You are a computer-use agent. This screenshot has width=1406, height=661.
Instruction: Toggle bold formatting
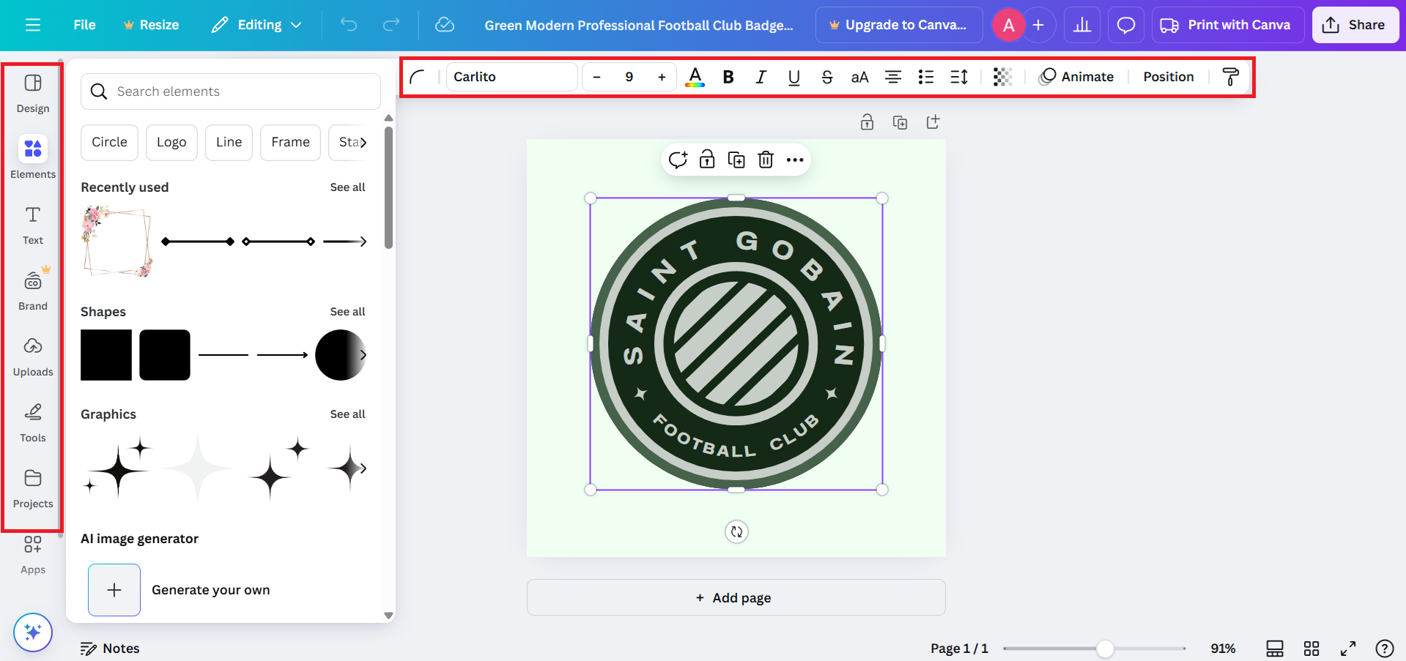(x=728, y=77)
